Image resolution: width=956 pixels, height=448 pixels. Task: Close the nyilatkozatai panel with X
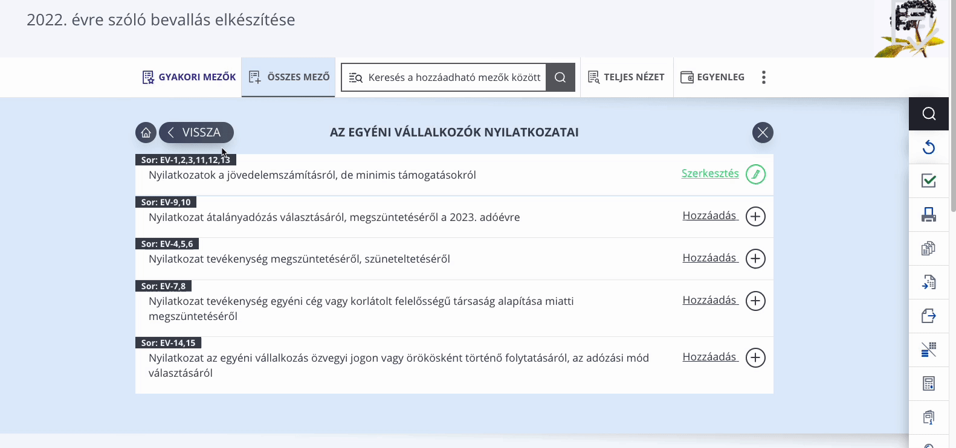pyautogui.click(x=763, y=132)
